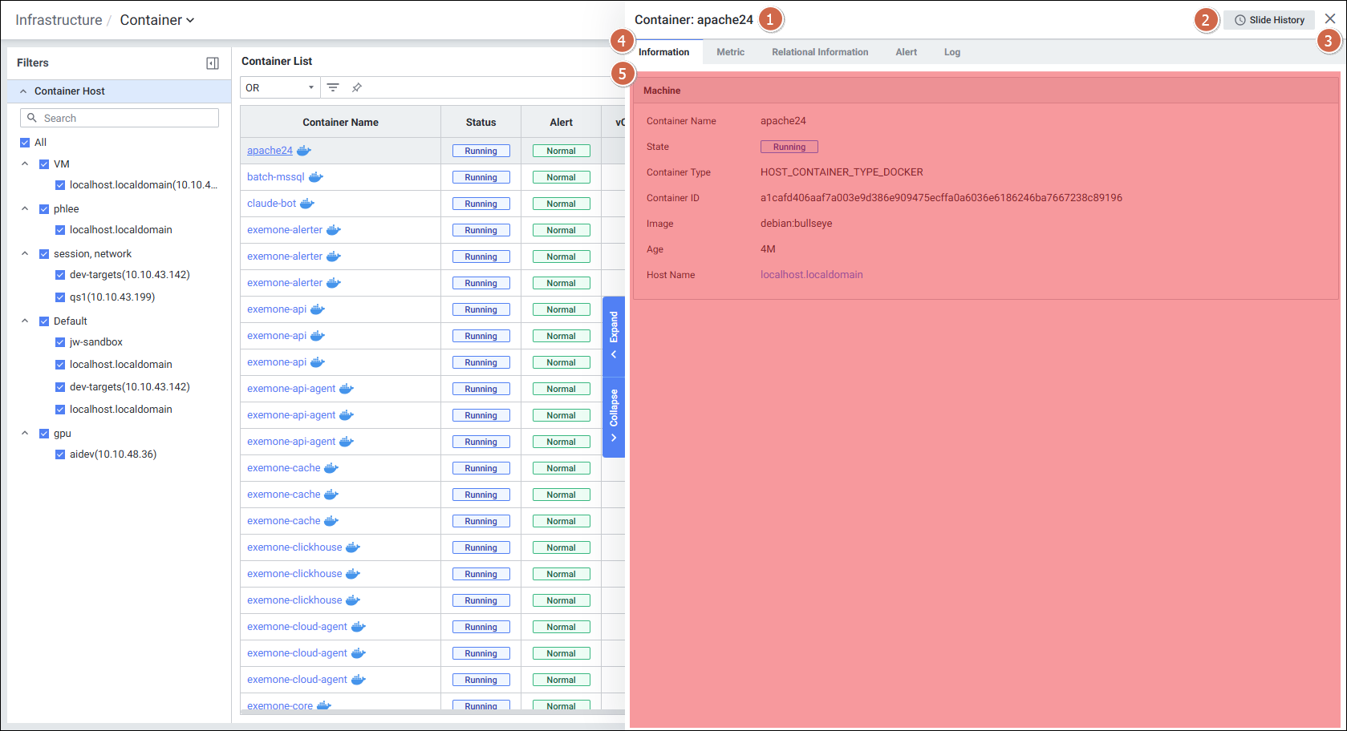The height and width of the screenshot is (731, 1347).
Task: Open the Relational Information tab
Action: [x=820, y=52]
